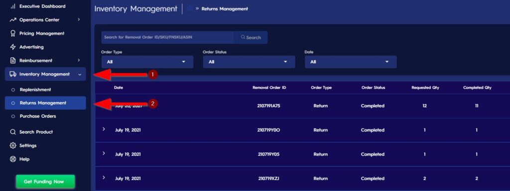Select order ID 210719Y05
Image resolution: width=510 pixels, height=191 pixels.
tap(268, 154)
